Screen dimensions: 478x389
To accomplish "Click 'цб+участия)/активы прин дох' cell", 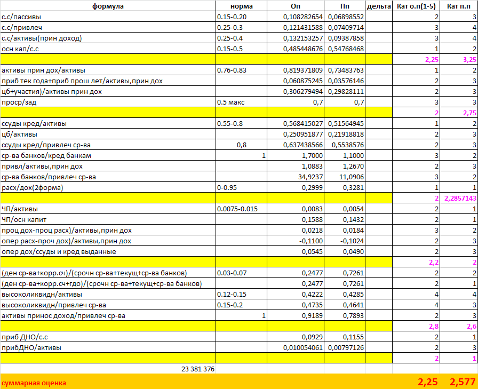I will pyautogui.click(x=108, y=91).
